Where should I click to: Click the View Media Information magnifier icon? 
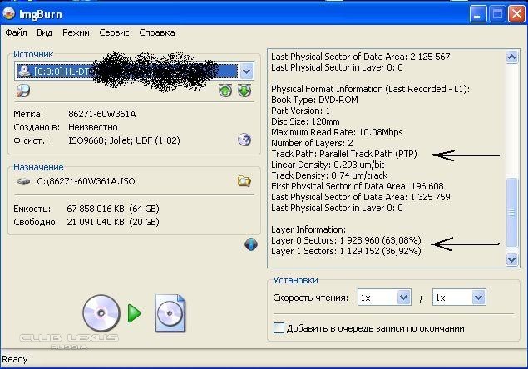(23, 91)
